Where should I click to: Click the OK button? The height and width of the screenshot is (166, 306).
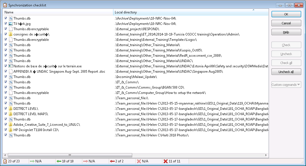[286, 14]
